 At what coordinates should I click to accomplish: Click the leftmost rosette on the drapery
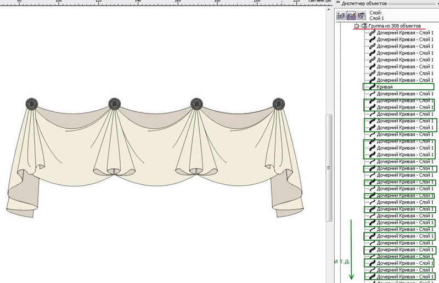click(32, 104)
